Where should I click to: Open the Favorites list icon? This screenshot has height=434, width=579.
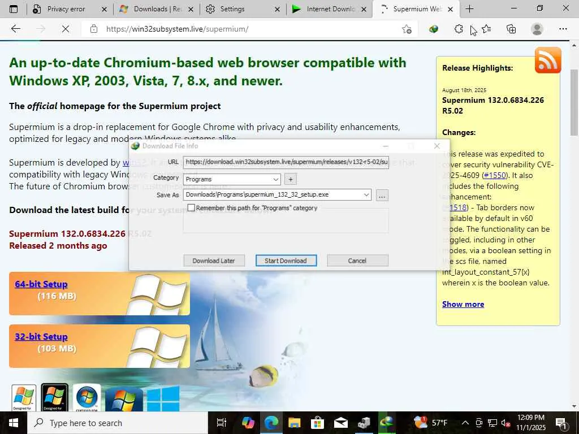coord(487,29)
